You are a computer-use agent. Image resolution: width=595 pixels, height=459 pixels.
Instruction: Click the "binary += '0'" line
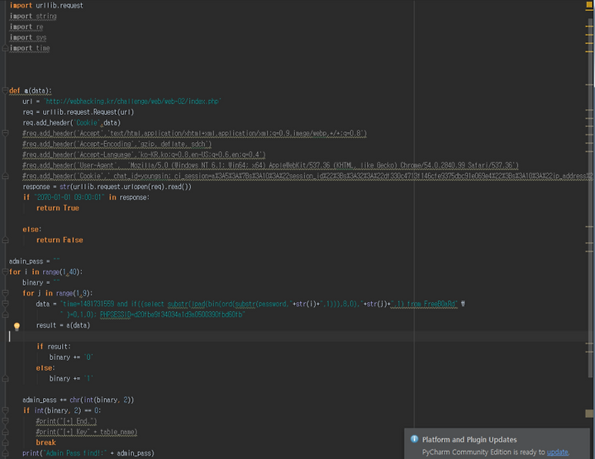point(71,357)
